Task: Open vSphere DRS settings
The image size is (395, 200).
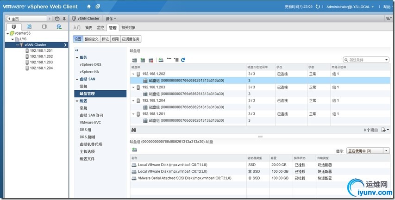Action: coord(90,65)
